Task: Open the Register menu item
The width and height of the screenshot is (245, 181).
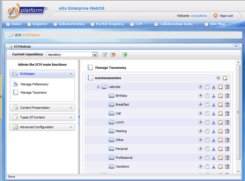Action: point(38,24)
